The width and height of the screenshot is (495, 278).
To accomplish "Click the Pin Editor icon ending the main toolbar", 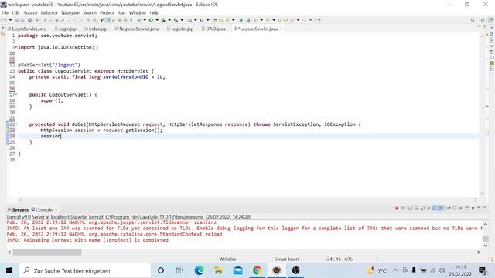I will 319,20.
